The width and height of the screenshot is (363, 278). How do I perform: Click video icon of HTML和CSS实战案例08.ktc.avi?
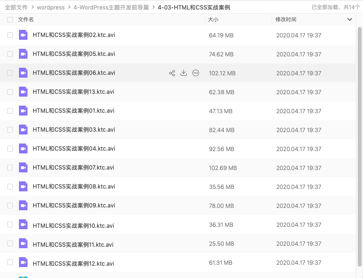click(23, 187)
